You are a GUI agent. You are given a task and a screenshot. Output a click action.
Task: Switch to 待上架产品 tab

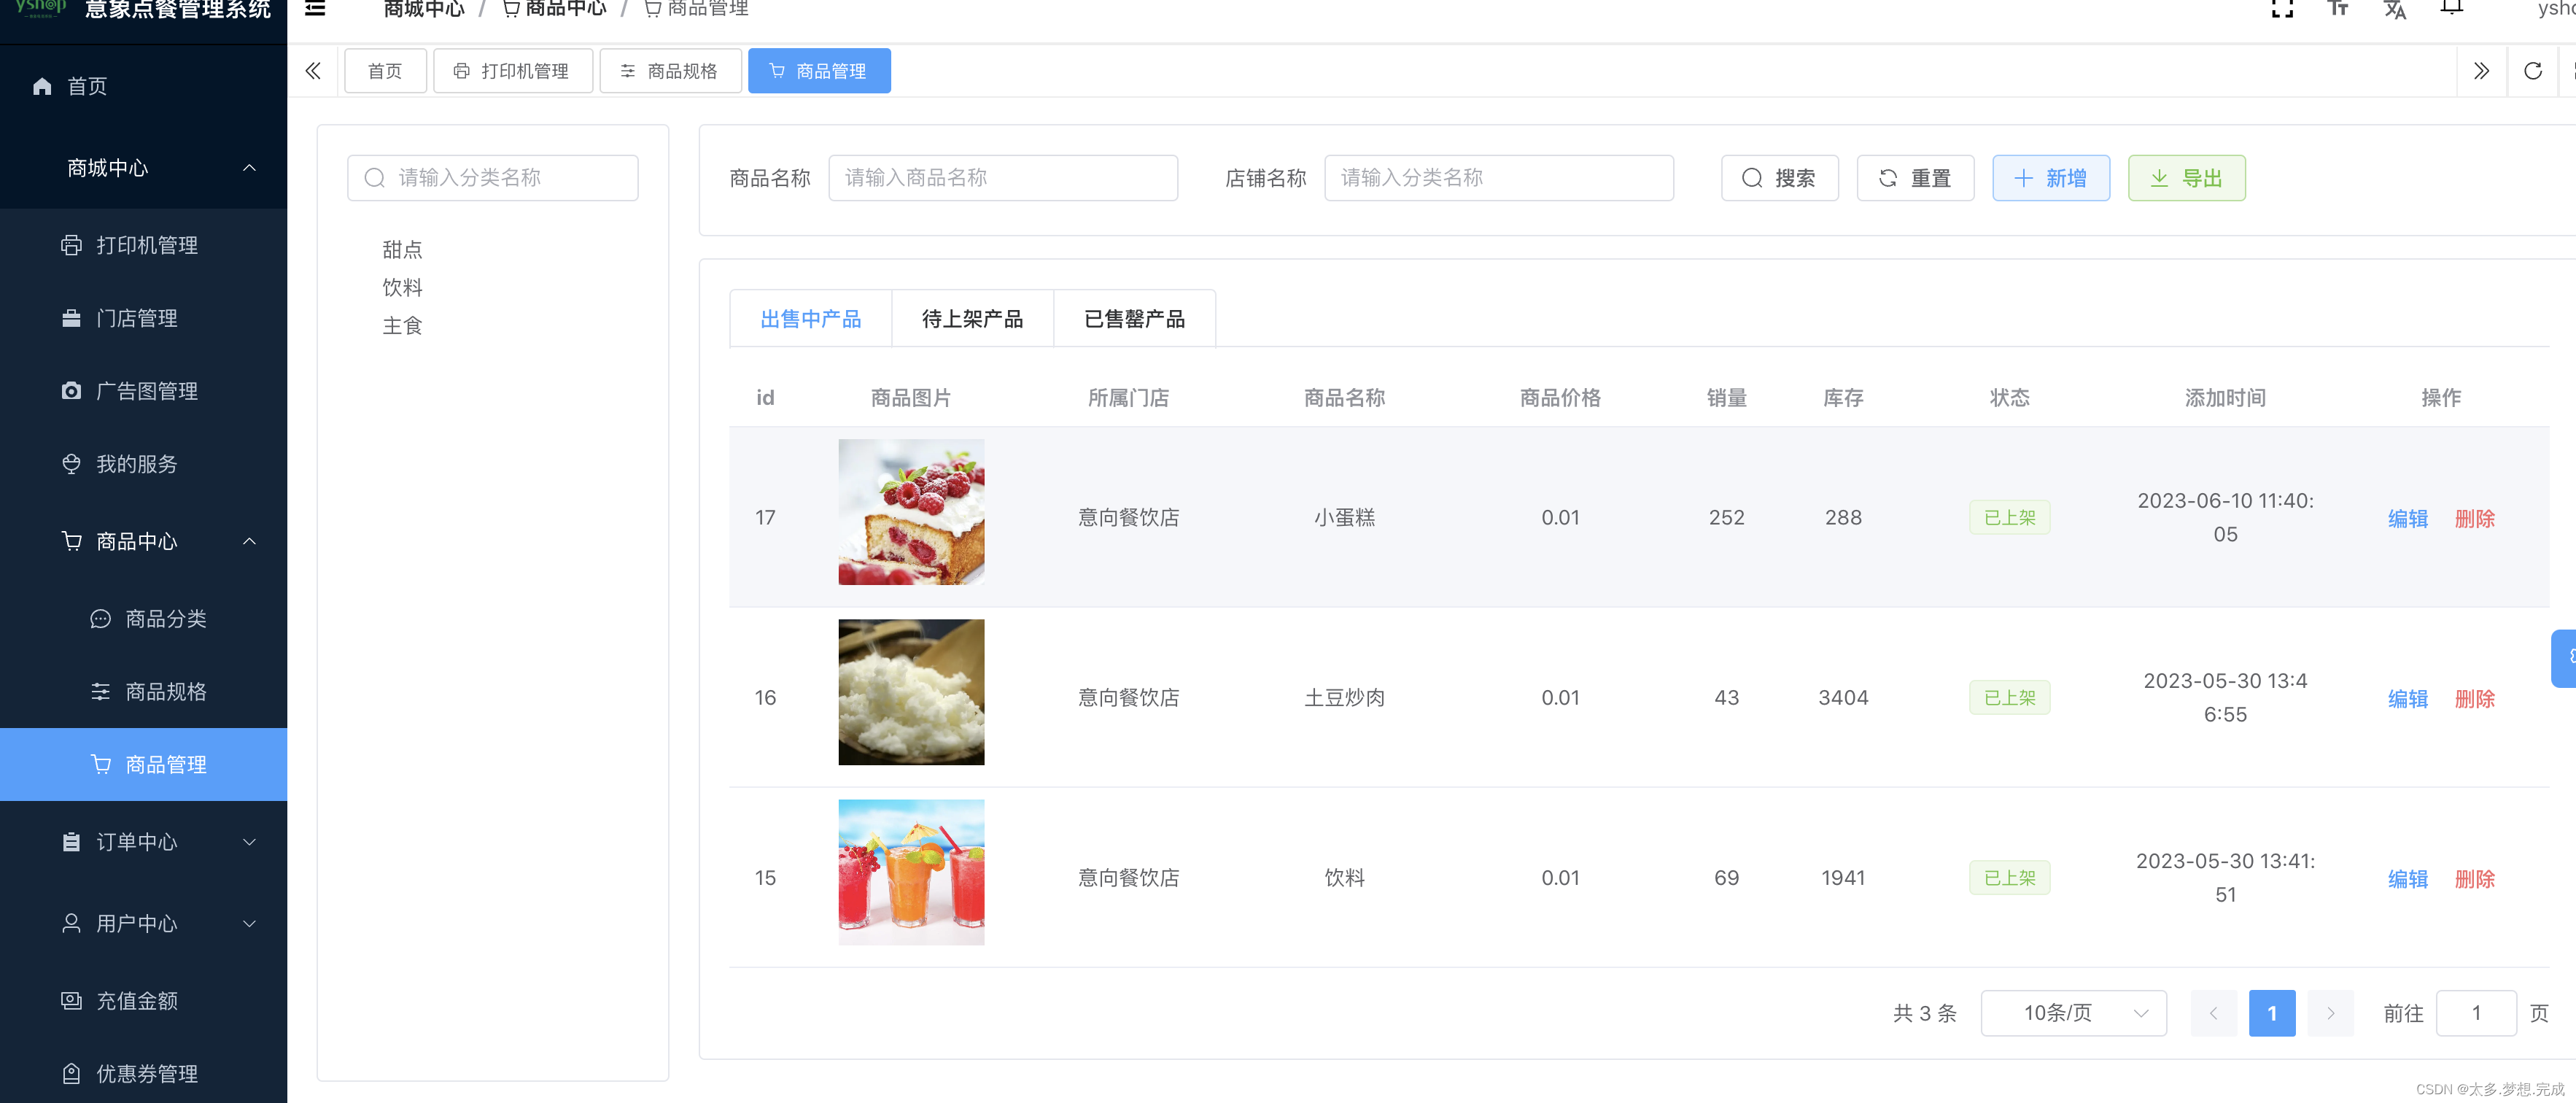pyautogui.click(x=973, y=319)
